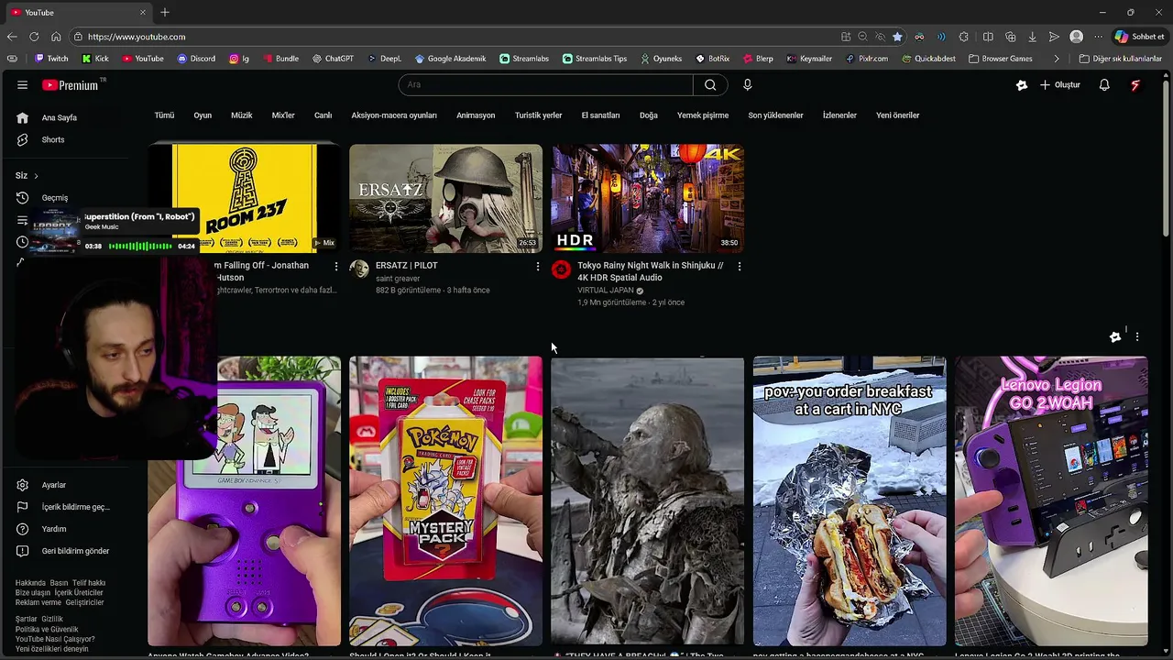Click the favorites star in address bar
Image resolution: width=1173 pixels, height=660 pixels.
[x=897, y=37]
